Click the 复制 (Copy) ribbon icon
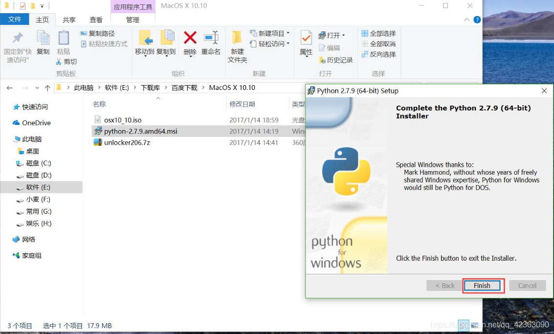554x334 pixels. (x=43, y=38)
